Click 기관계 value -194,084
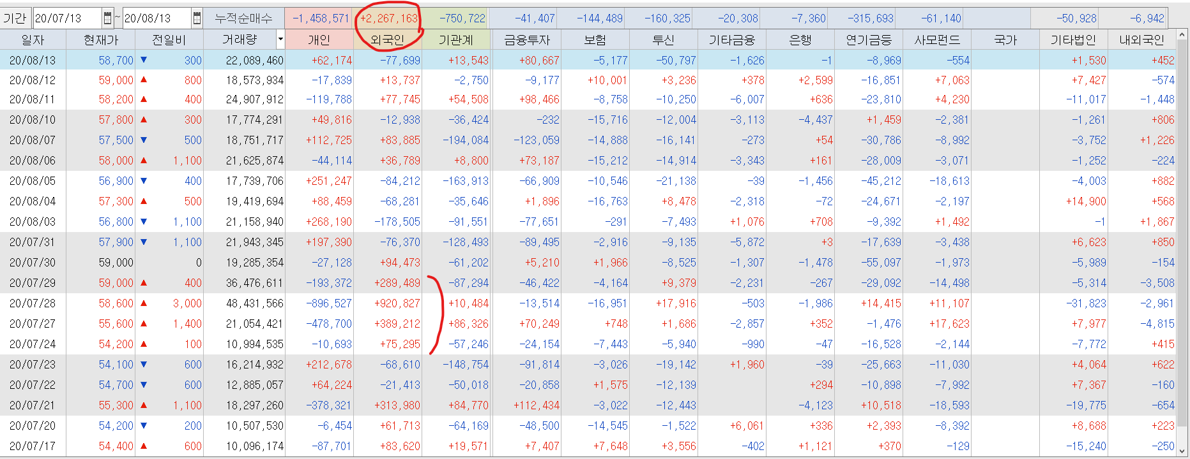The height and width of the screenshot is (459, 1190). pyautogui.click(x=466, y=140)
